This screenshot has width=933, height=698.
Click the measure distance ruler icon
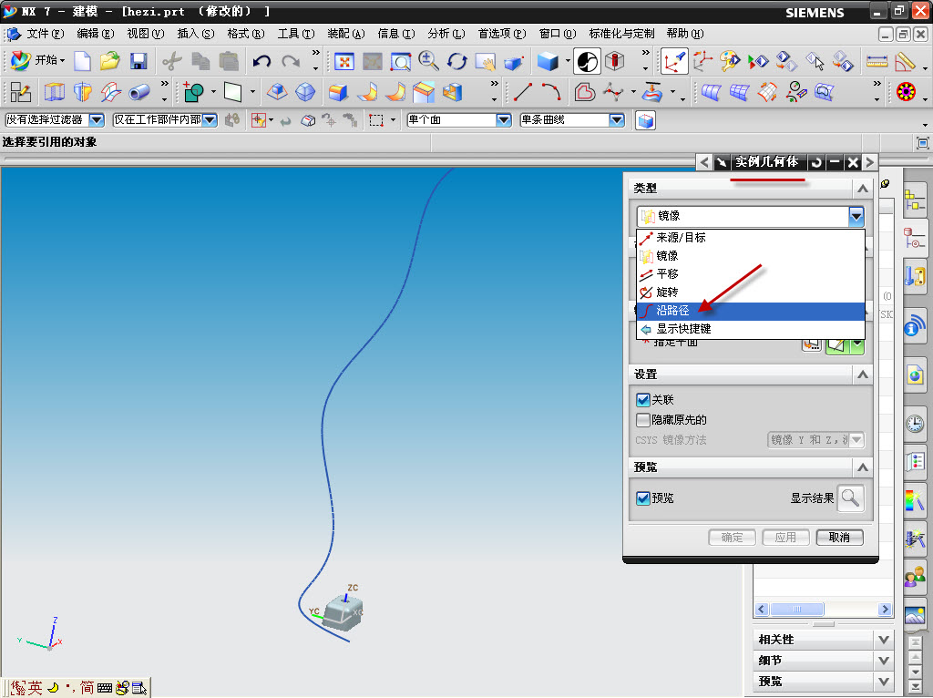877,61
